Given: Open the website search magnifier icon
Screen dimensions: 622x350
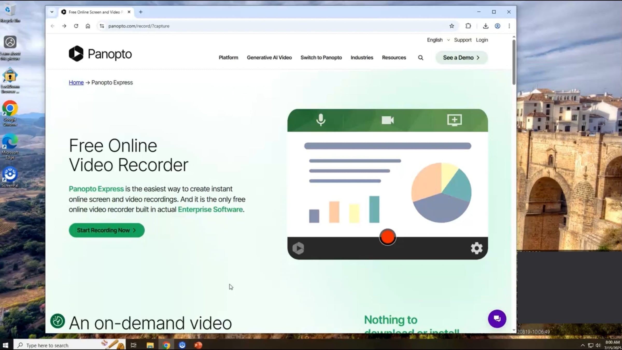Looking at the screenshot, I should pos(420,58).
